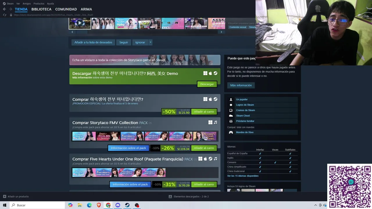This screenshot has width=372, height=209.
Task: Open the Ayuda menu
Action: pyautogui.click(x=50, y=3)
